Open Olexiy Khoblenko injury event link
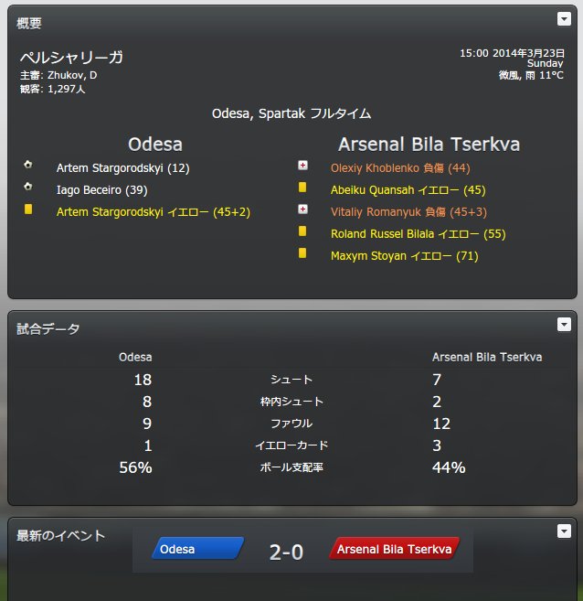Viewport: 583px width, 601px height. 400,168
